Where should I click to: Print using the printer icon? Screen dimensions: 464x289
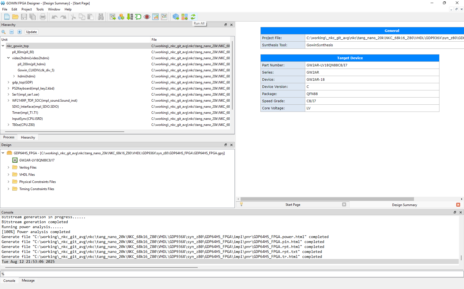(43, 17)
